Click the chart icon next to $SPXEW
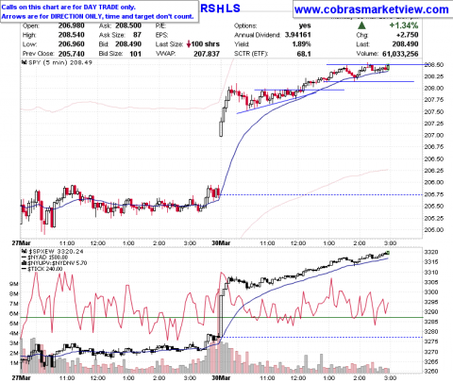Screen dimensions: 453x383 (25, 252)
